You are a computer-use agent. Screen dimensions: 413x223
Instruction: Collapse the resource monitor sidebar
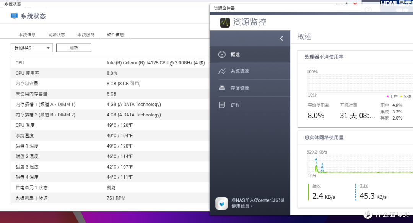coord(281,38)
